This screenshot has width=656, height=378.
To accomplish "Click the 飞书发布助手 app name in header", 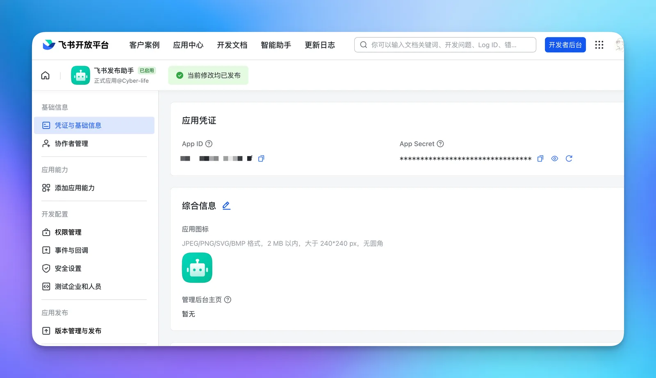I will pos(114,71).
